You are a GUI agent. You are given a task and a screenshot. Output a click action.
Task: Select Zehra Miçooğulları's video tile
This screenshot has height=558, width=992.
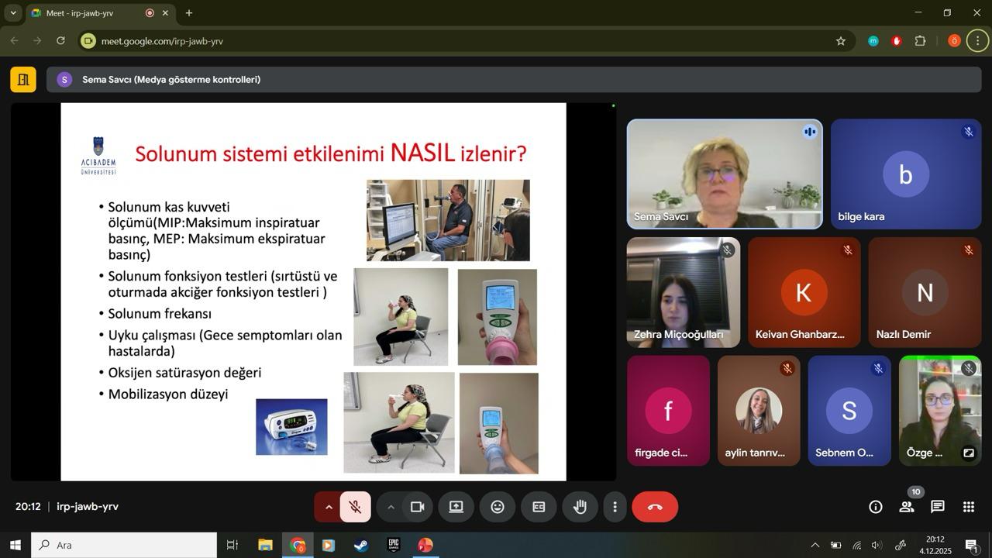683,292
